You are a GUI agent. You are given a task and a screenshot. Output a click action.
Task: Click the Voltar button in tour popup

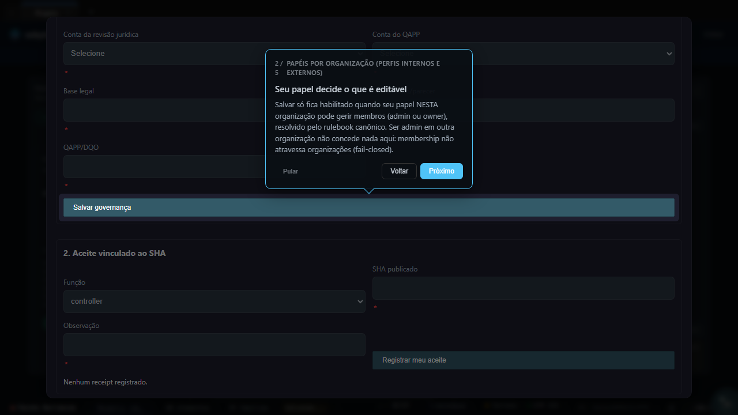[399, 171]
